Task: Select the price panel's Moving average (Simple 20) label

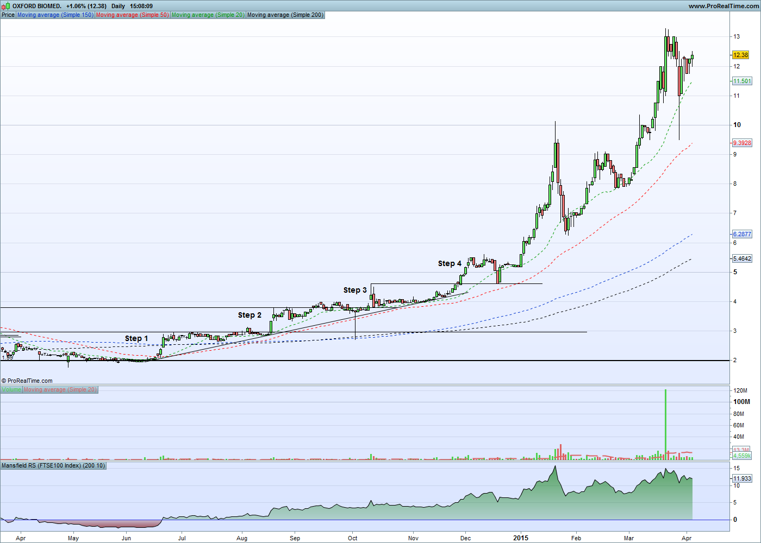Action: pos(208,15)
